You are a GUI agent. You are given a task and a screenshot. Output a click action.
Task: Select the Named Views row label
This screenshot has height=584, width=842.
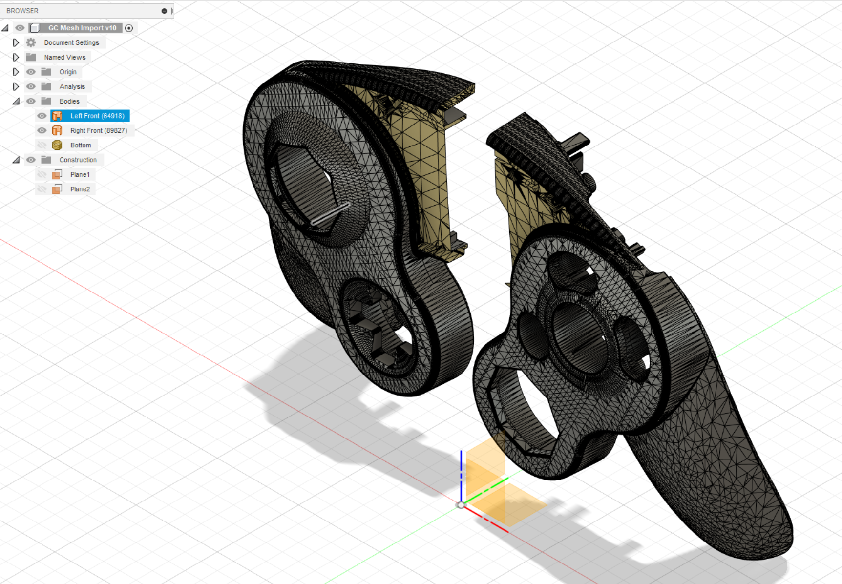coord(65,57)
